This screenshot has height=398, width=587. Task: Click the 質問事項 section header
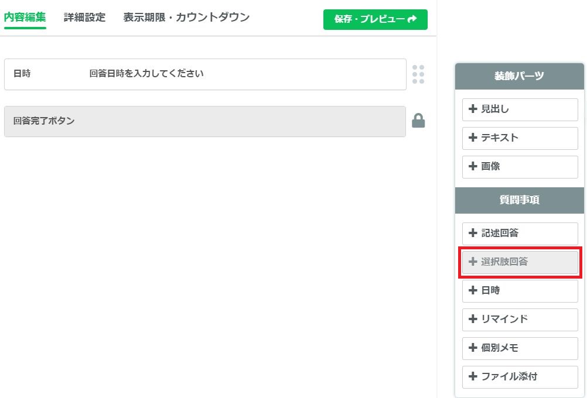tap(519, 200)
